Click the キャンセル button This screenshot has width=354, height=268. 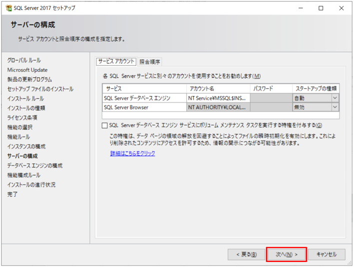(327, 255)
